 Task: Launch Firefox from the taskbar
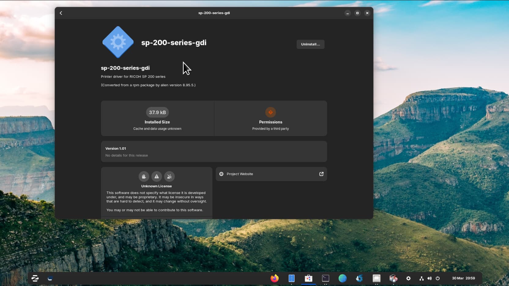pos(275,278)
